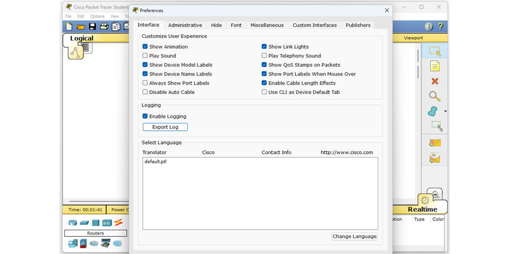Select the Wireless Devices category icon

tap(107, 223)
